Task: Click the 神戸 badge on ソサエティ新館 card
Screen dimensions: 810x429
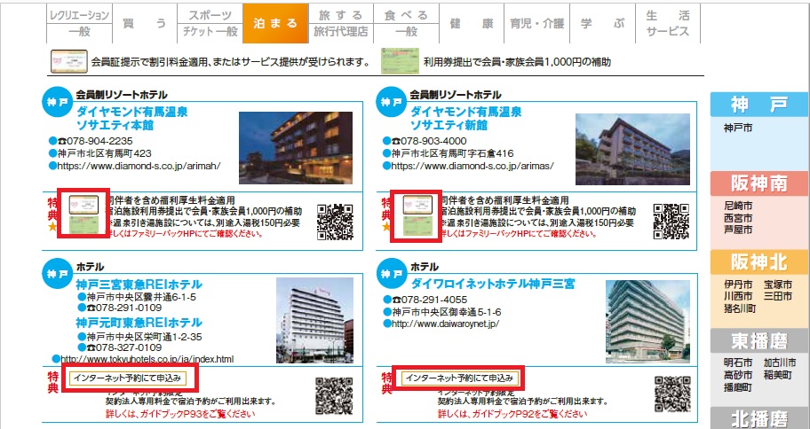Action: pos(391,102)
